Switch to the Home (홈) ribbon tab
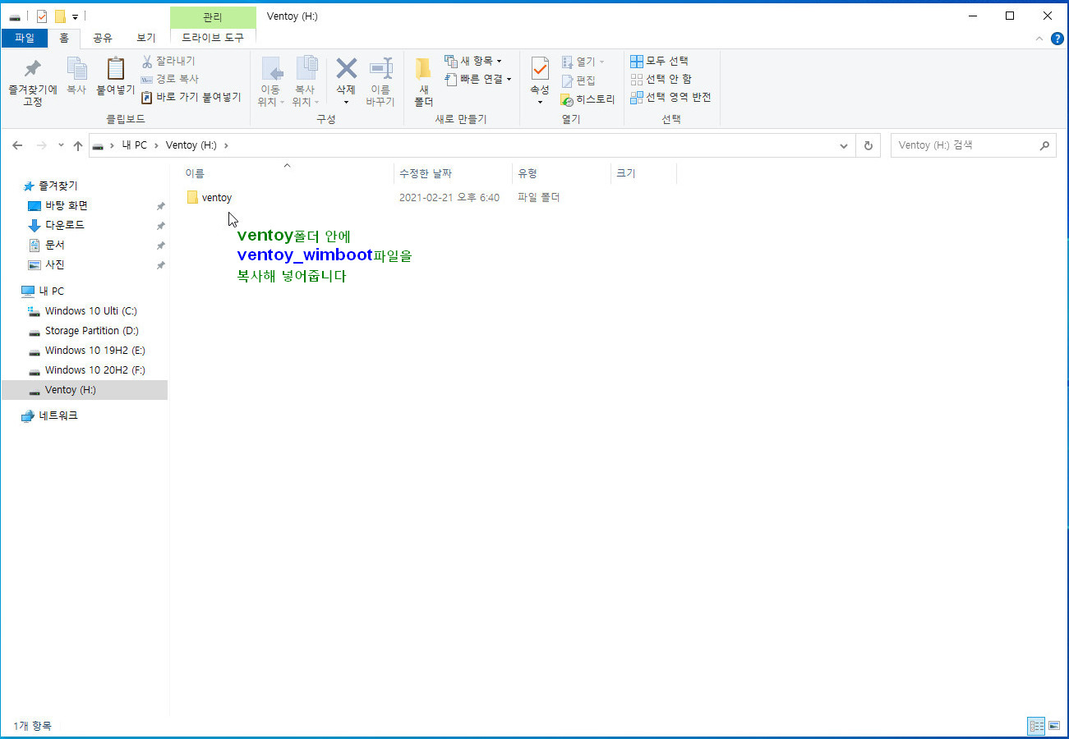This screenshot has width=1069, height=739. (64, 38)
